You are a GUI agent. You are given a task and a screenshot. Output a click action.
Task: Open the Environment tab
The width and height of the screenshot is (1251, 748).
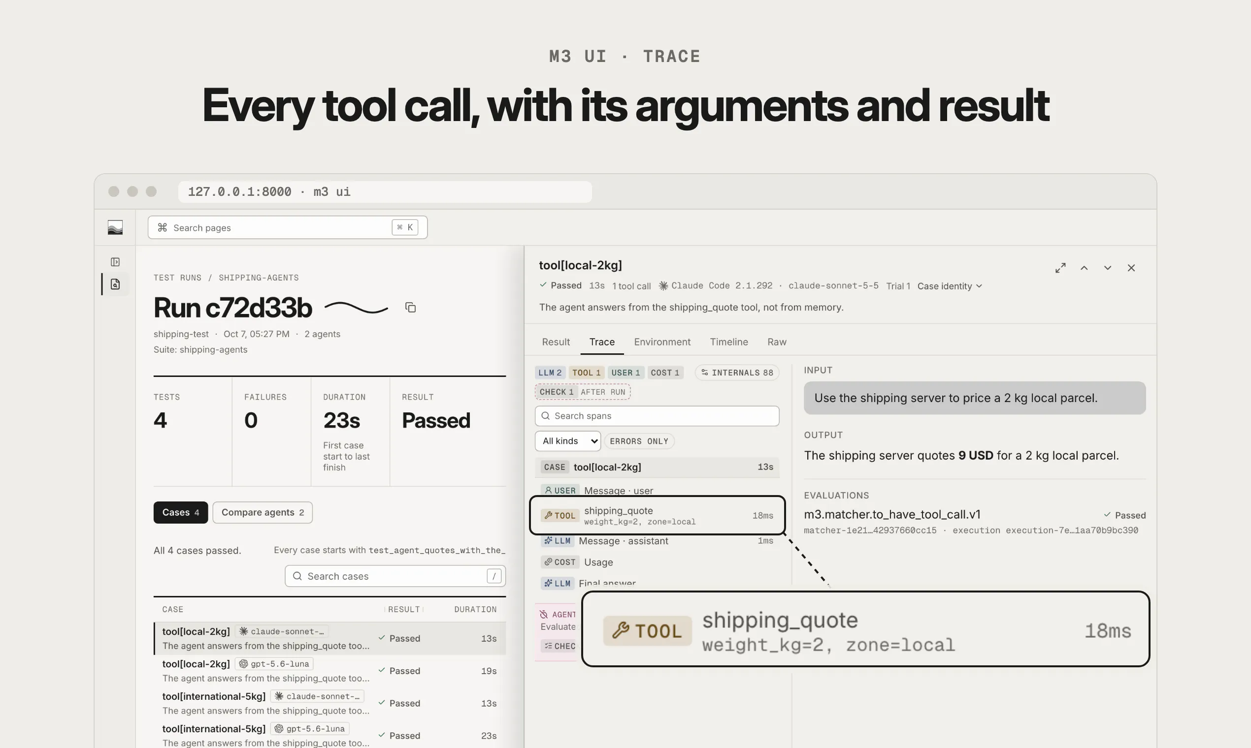click(662, 342)
